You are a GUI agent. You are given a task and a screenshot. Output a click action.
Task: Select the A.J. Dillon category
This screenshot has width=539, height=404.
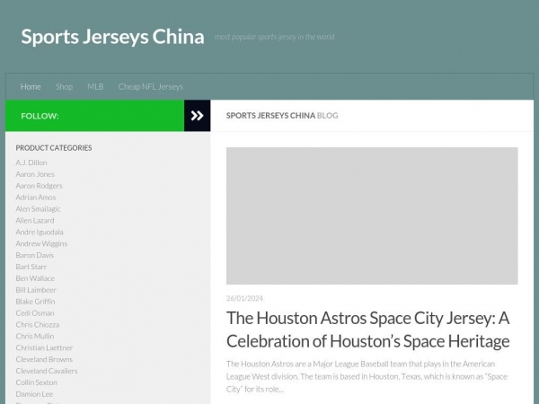(x=31, y=162)
